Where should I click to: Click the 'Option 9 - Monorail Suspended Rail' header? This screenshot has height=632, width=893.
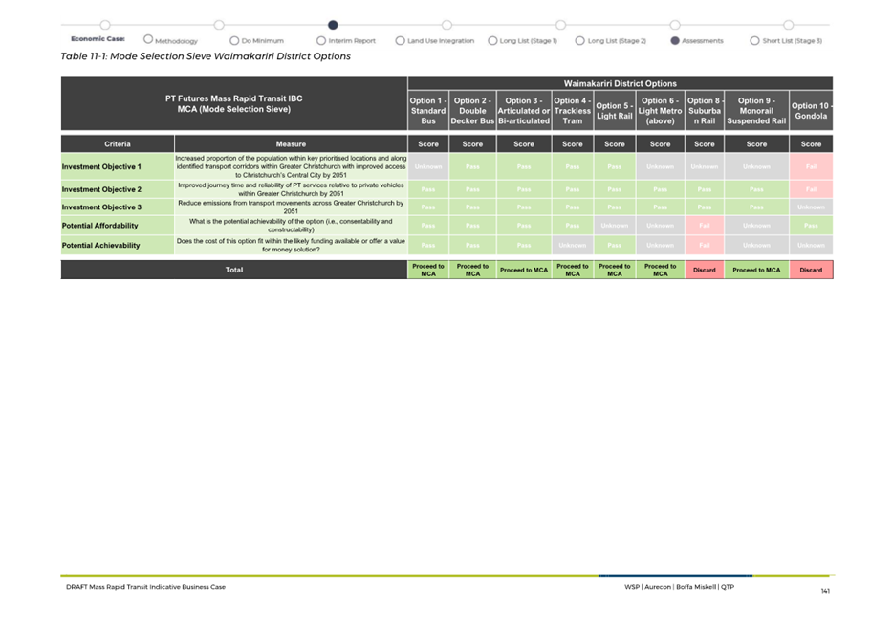756,111
